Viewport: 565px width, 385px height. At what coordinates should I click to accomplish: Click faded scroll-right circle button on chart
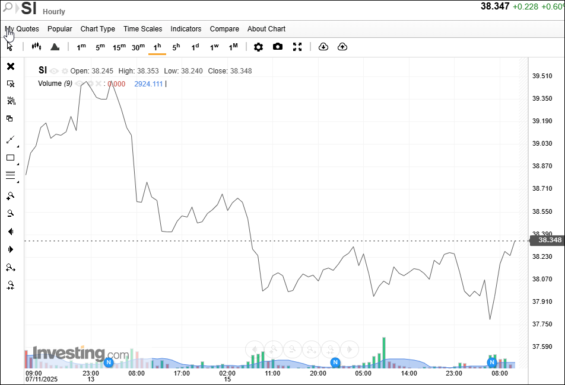350,349
